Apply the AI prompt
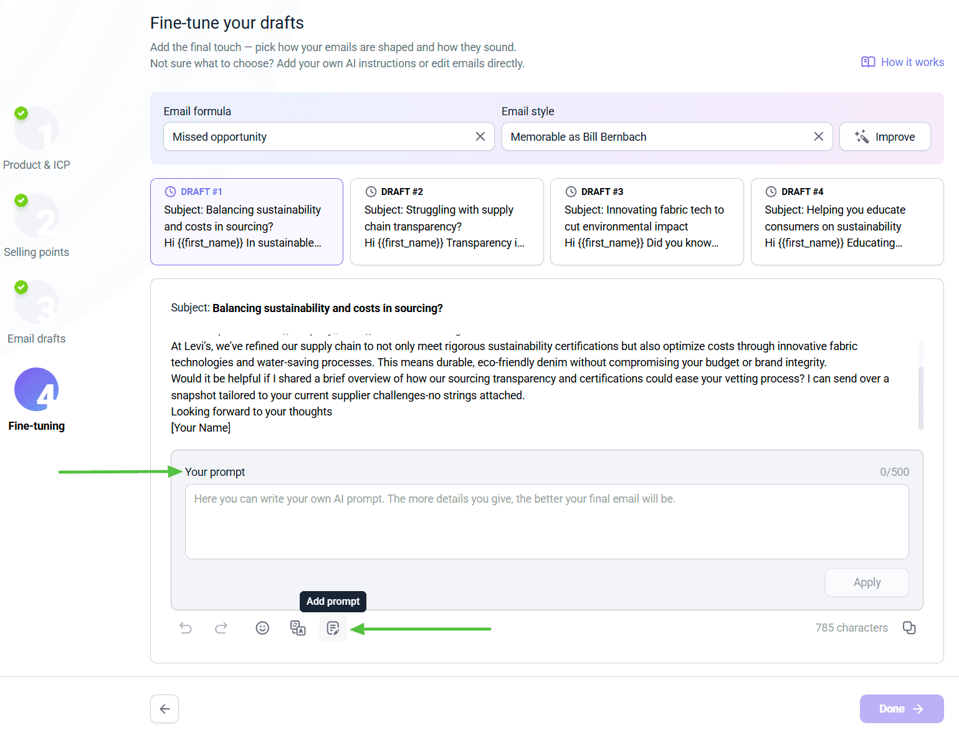 pos(867,582)
